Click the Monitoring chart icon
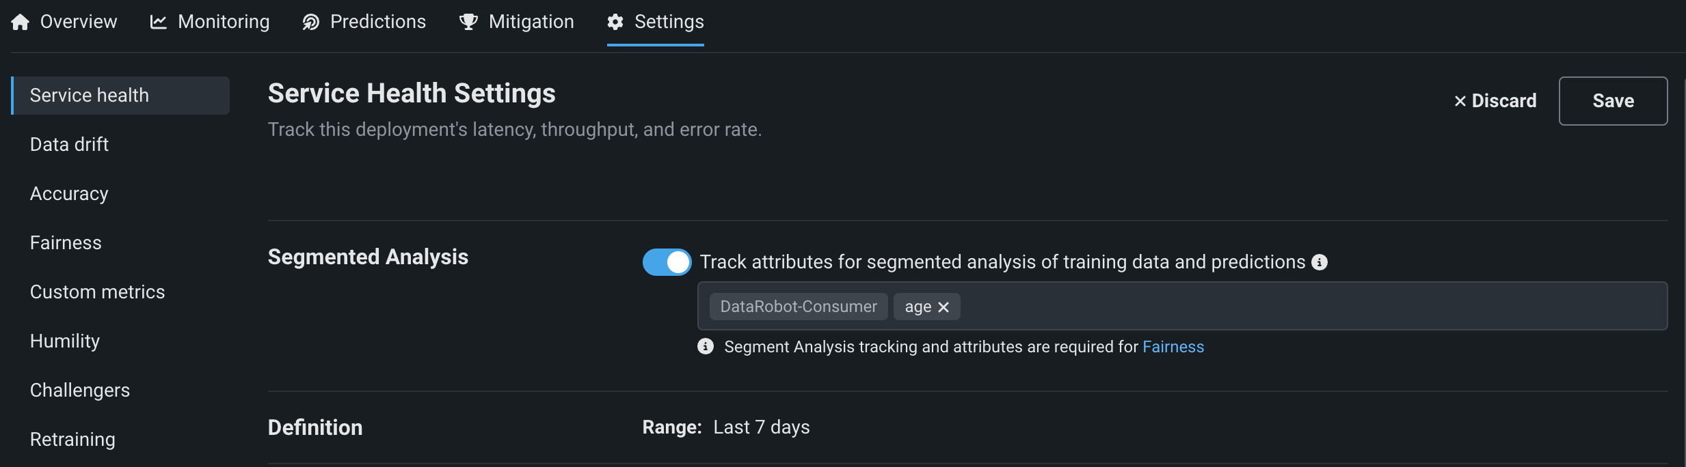 159,23
